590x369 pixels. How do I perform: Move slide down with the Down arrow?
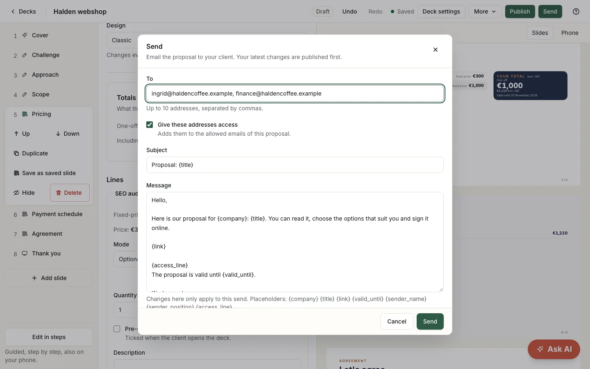pyautogui.click(x=68, y=134)
